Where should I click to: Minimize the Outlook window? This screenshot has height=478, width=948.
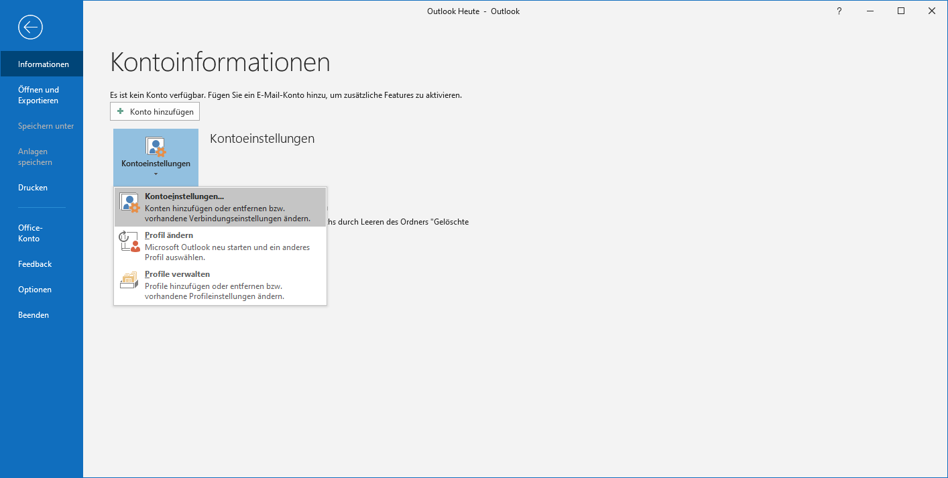[x=870, y=11]
